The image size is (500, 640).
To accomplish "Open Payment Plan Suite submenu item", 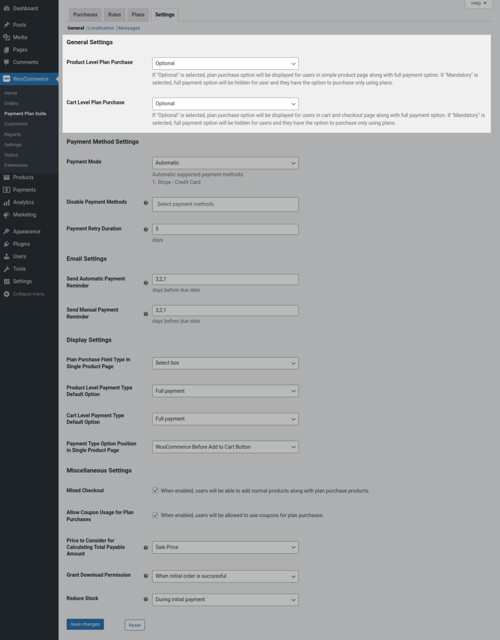I will pyautogui.click(x=25, y=114).
